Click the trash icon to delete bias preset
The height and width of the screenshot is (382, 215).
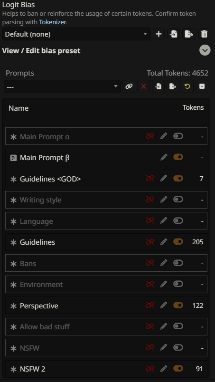coord(204,34)
